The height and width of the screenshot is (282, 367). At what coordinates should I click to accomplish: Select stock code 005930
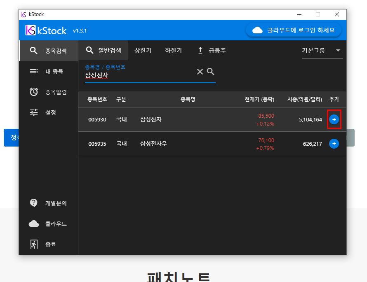click(97, 120)
